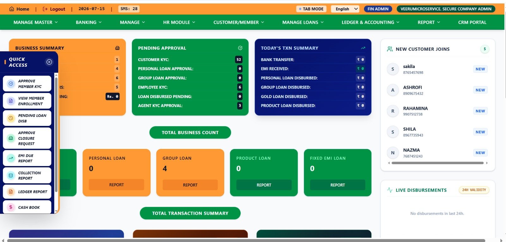Click the New Customer Joins users icon
The image size is (506, 242).
click(x=390, y=49)
